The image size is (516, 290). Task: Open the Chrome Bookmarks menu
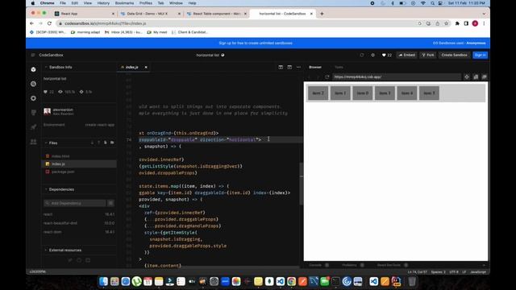click(x=124, y=3)
